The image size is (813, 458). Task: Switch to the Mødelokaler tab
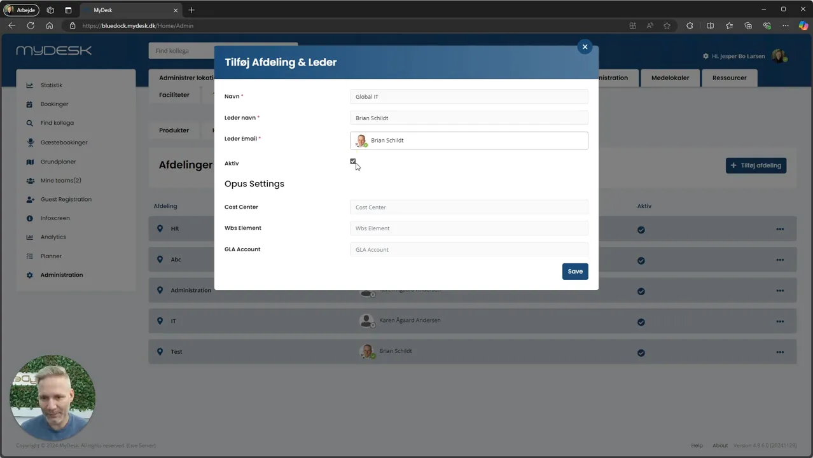[670, 78]
